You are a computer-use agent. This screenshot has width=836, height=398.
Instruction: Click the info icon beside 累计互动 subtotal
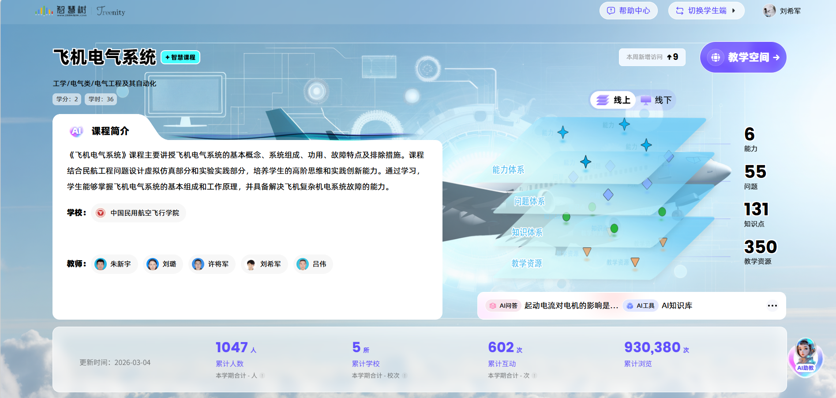coord(535,376)
